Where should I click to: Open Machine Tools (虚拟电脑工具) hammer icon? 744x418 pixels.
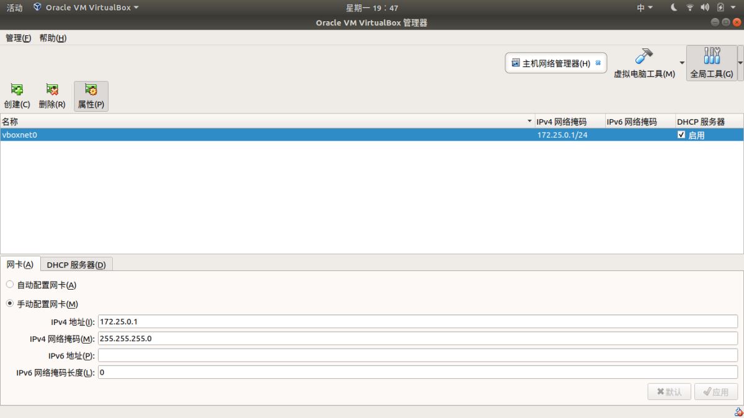pos(644,57)
